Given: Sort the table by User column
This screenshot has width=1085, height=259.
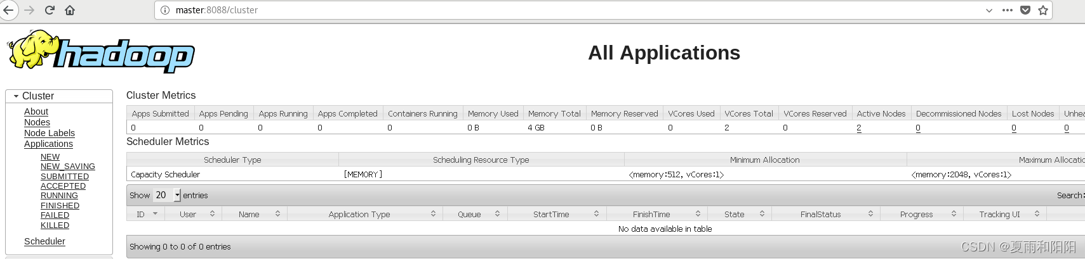Looking at the screenshot, I should point(193,214).
